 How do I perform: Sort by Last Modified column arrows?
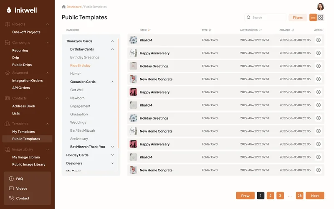pyautogui.click(x=261, y=30)
